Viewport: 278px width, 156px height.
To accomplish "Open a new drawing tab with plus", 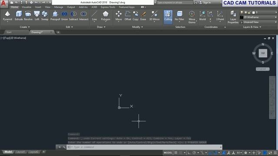I will [x=58, y=32].
